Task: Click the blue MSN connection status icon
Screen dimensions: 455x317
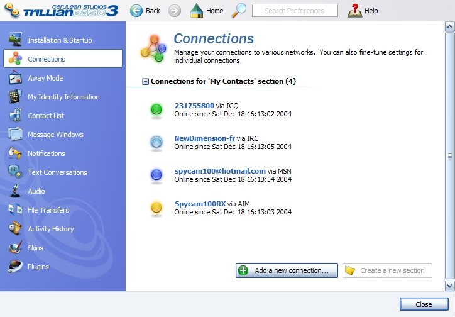Action: [156, 175]
